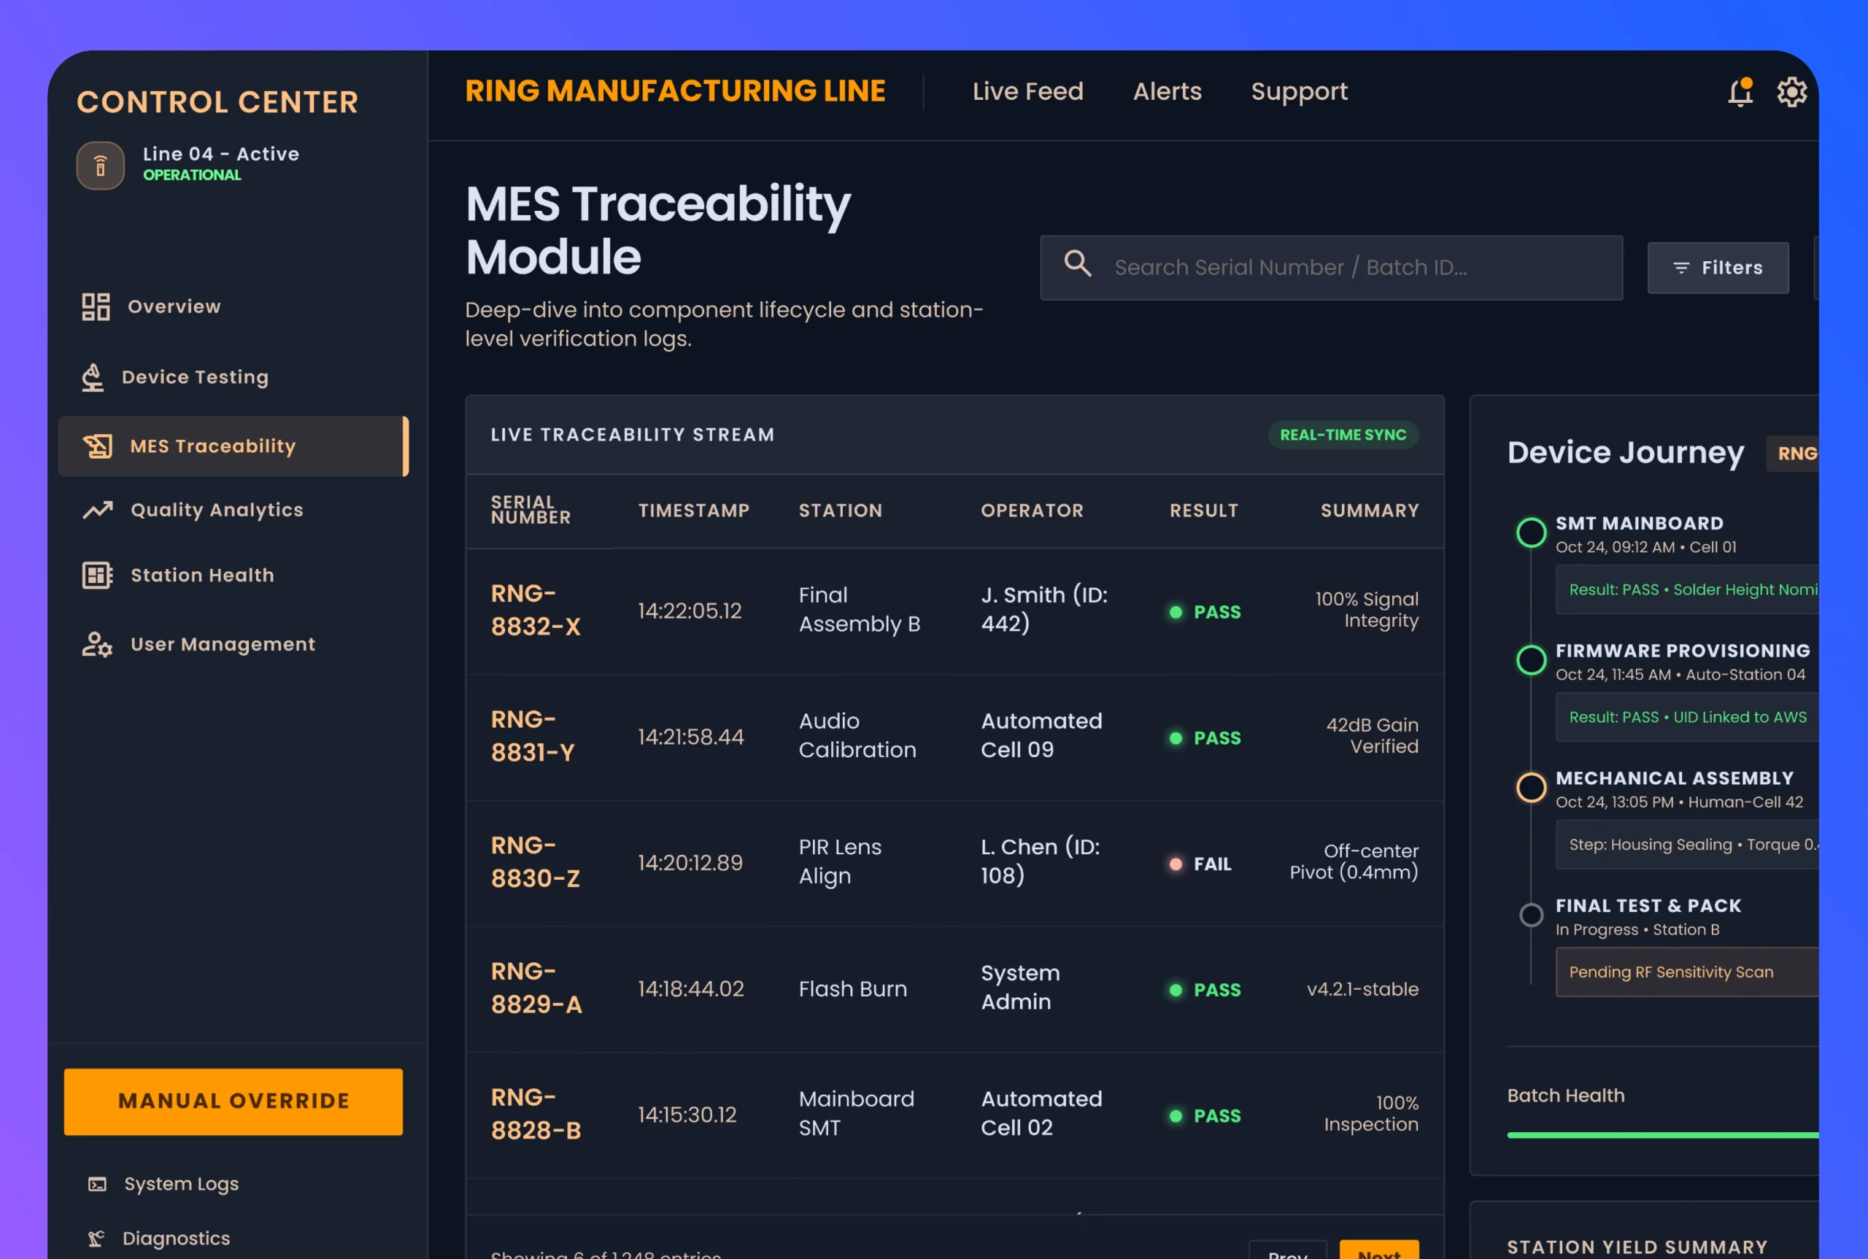Click the Audio Calibration station cell
Screen dimensions: 1868x1259
[x=857, y=735]
